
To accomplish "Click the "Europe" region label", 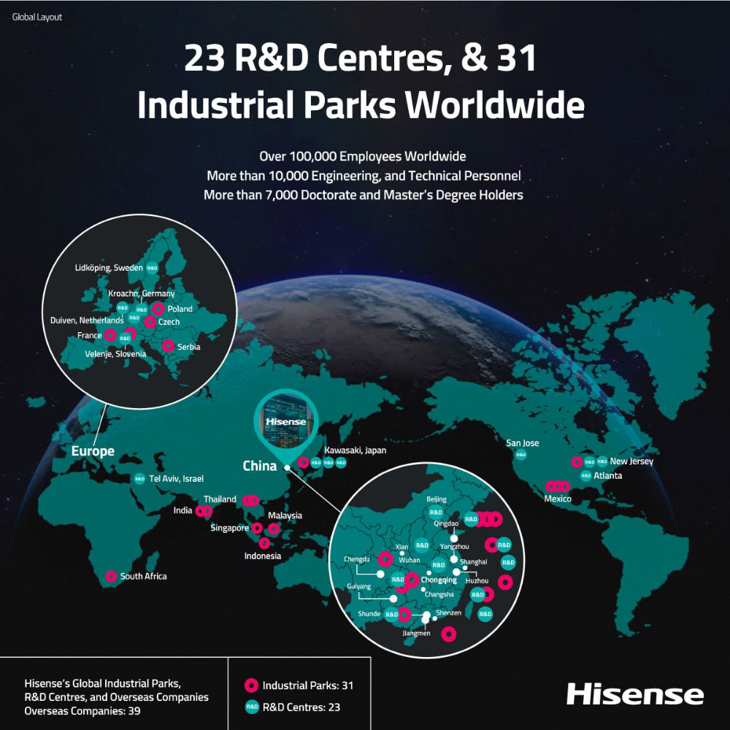I will 93,451.
